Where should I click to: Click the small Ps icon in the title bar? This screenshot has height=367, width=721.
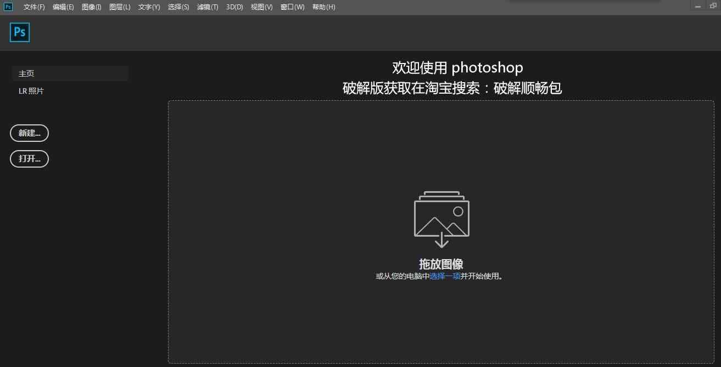coord(8,7)
